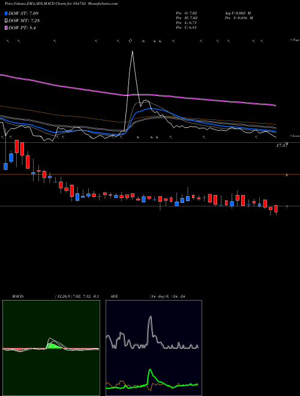Click the ADX parameters '(14 day) 6, +24, -24'
The height and width of the screenshot is (396, 300).
click(x=167, y=296)
